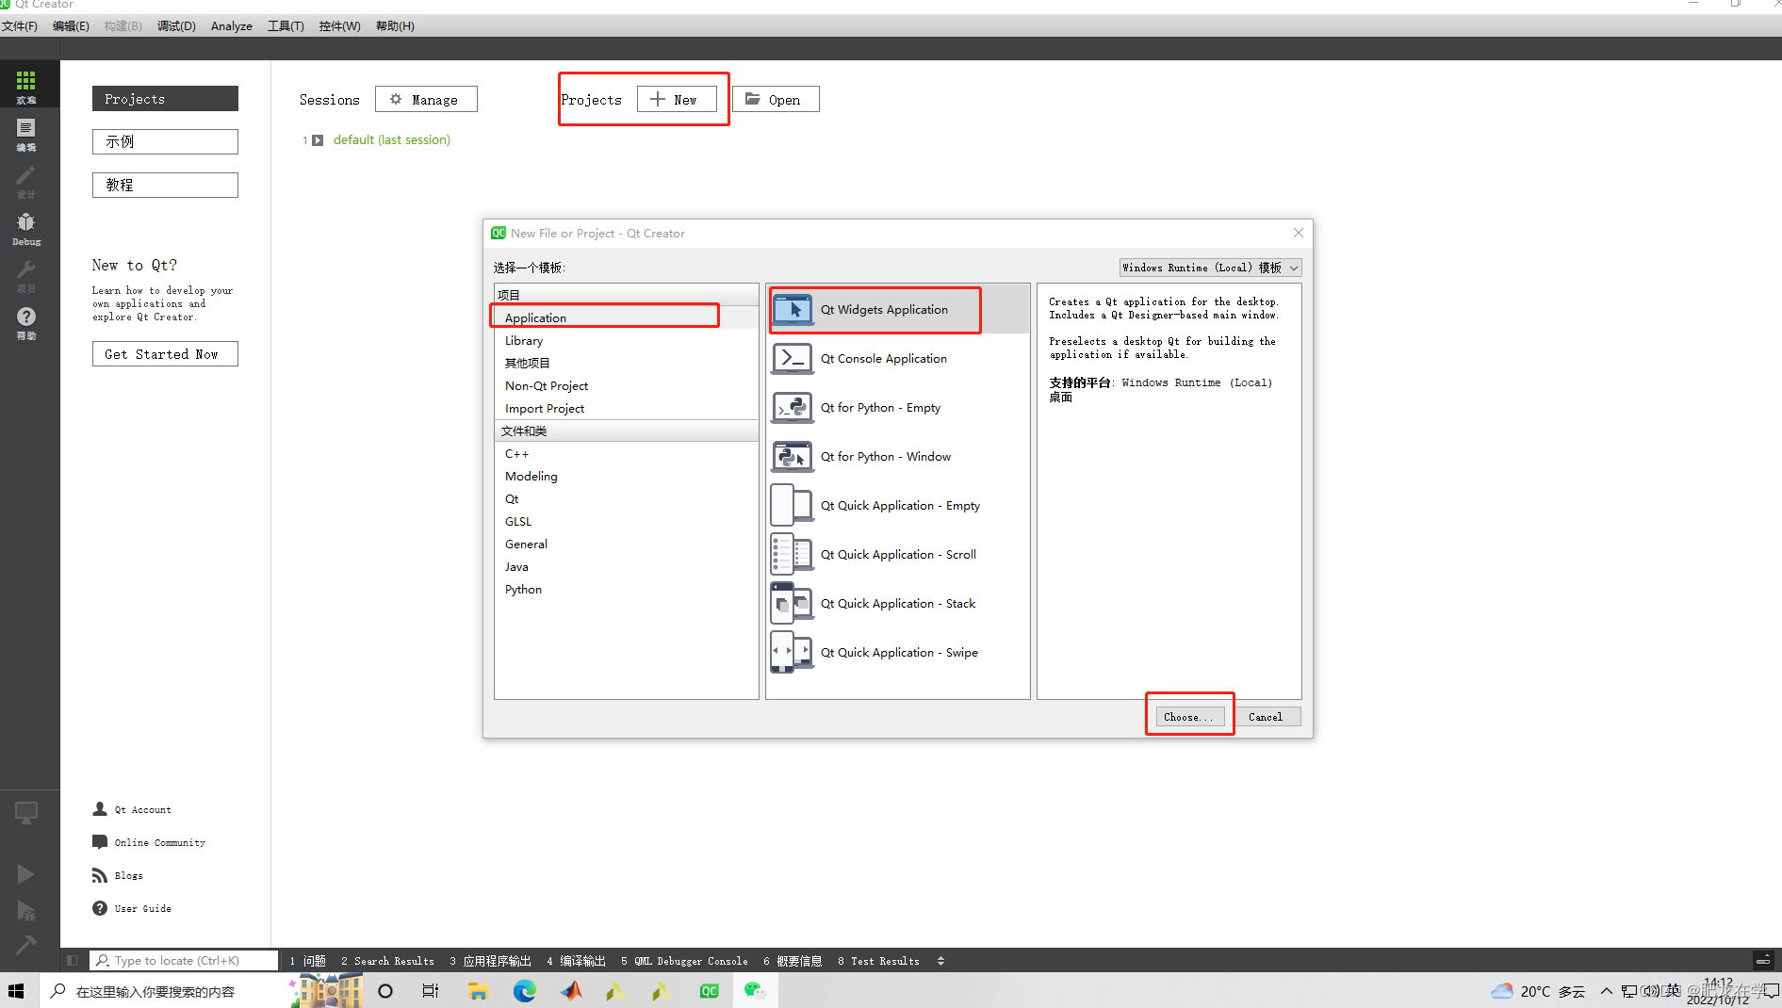The width and height of the screenshot is (1782, 1008).
Task: Select Qt for Python - Empty template
Action: click(x=897, y=407)
